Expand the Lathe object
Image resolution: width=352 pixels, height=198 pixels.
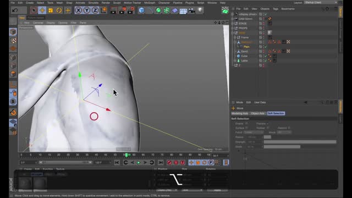(235, 61)
